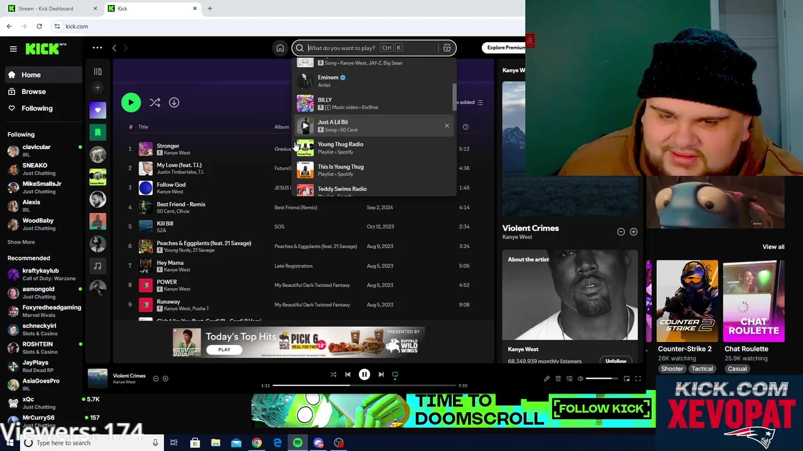
Task: Pause the currently playing song
Action: [x=364, y=375]
